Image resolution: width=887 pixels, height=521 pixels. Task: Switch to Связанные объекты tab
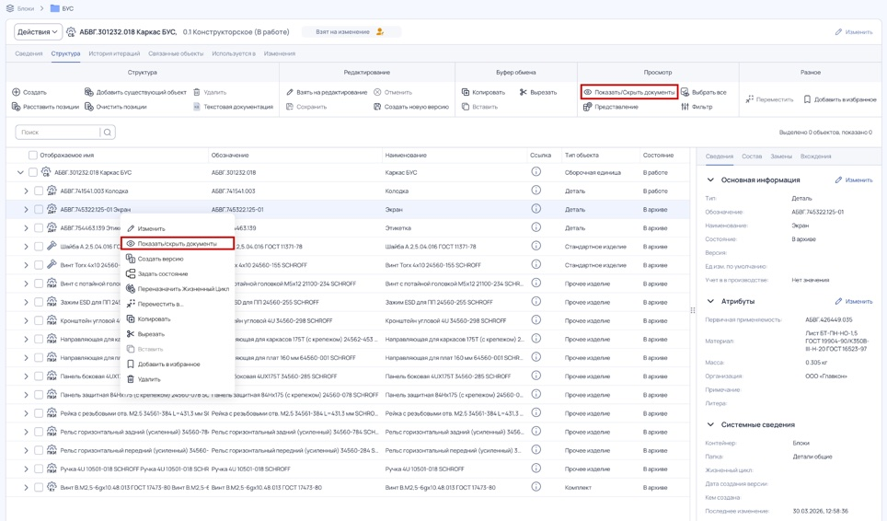pyautogui.click(x=176, y=53)
